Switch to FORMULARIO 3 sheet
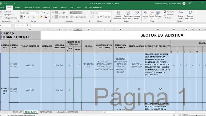This screenshot has width=206, height=116. (46, 112)
